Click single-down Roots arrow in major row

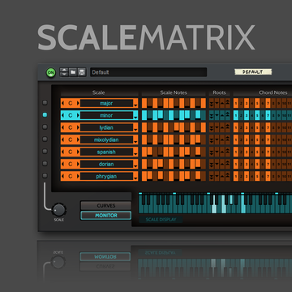217,103
